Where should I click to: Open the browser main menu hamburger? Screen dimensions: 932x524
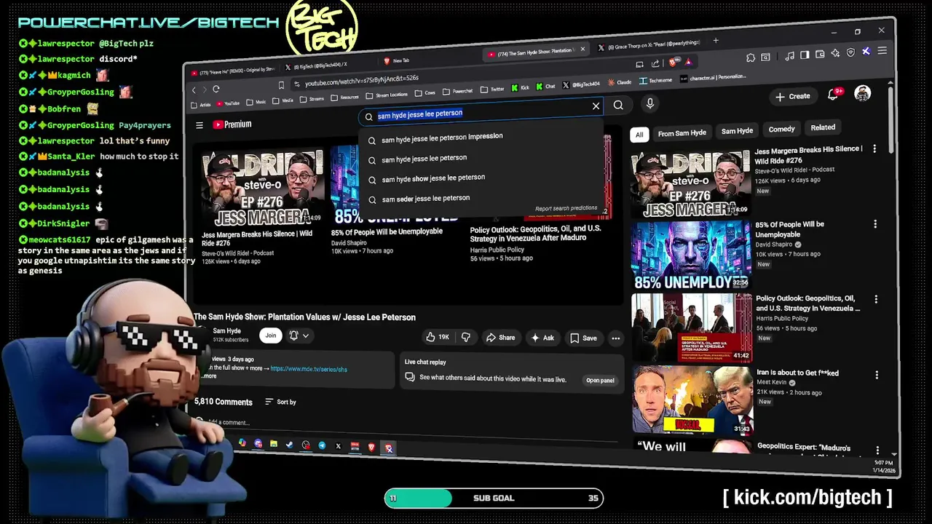point(882,51)
